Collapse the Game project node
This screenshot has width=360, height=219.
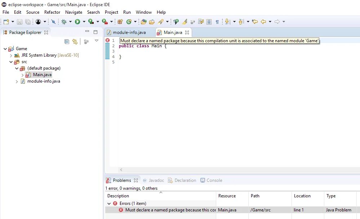[x=5, y=49]
